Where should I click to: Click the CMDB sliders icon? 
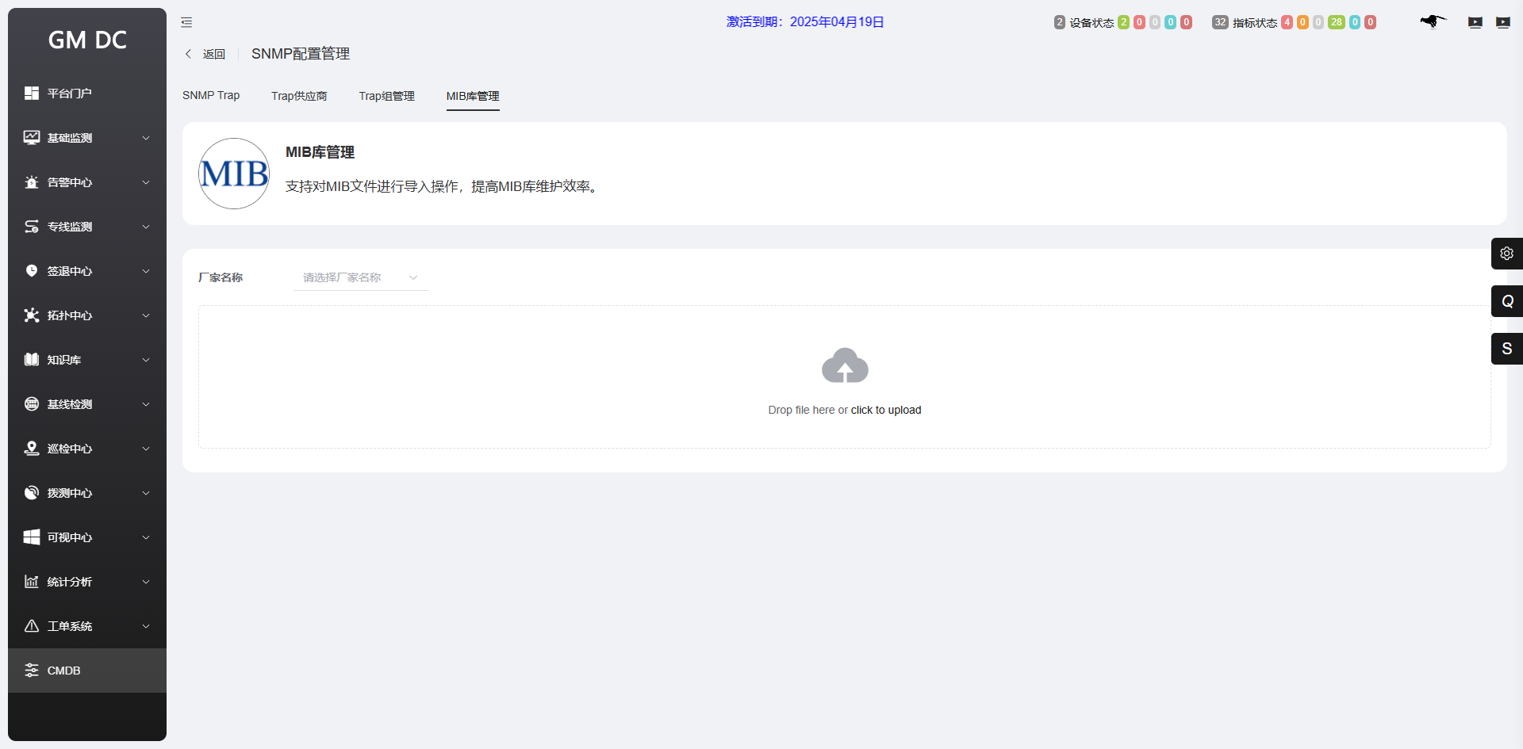32,671
